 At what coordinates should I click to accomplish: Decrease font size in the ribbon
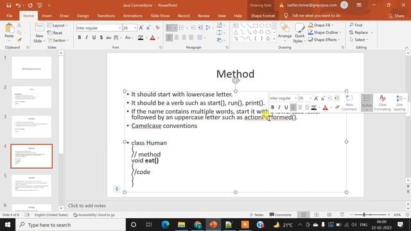pos(148,28)
